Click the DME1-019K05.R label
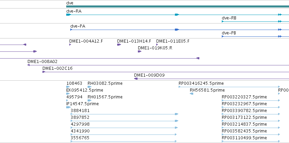This screenshot has height=143, width=289. pos(155,48)
